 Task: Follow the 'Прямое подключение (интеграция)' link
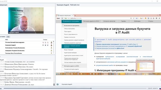click(107, 44)
